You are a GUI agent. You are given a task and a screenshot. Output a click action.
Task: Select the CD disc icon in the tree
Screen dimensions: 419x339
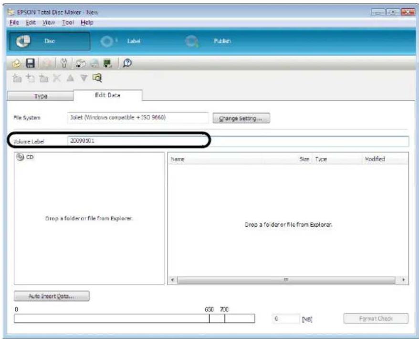coord(20,157)
